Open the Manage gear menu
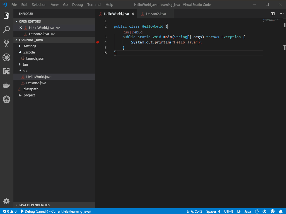This screenshot has width=286, height=214. click(6, 201)
